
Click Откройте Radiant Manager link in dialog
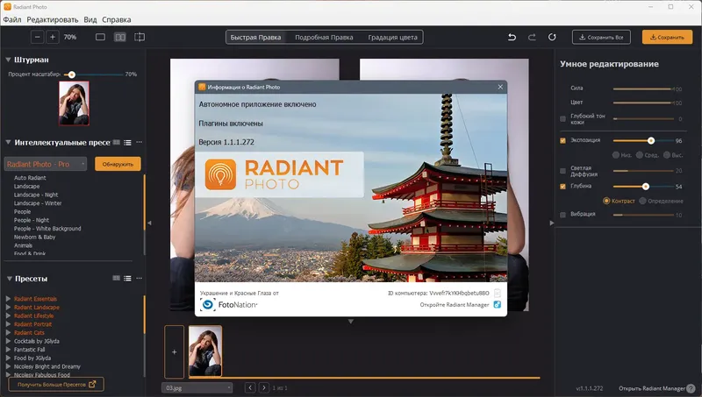[x=455, y=304]
